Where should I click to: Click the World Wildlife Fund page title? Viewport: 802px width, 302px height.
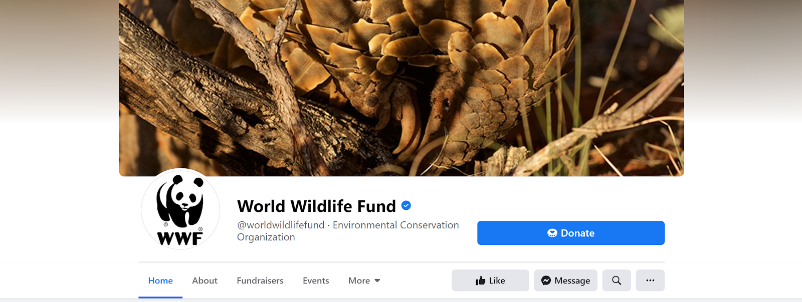click(316, 206)
